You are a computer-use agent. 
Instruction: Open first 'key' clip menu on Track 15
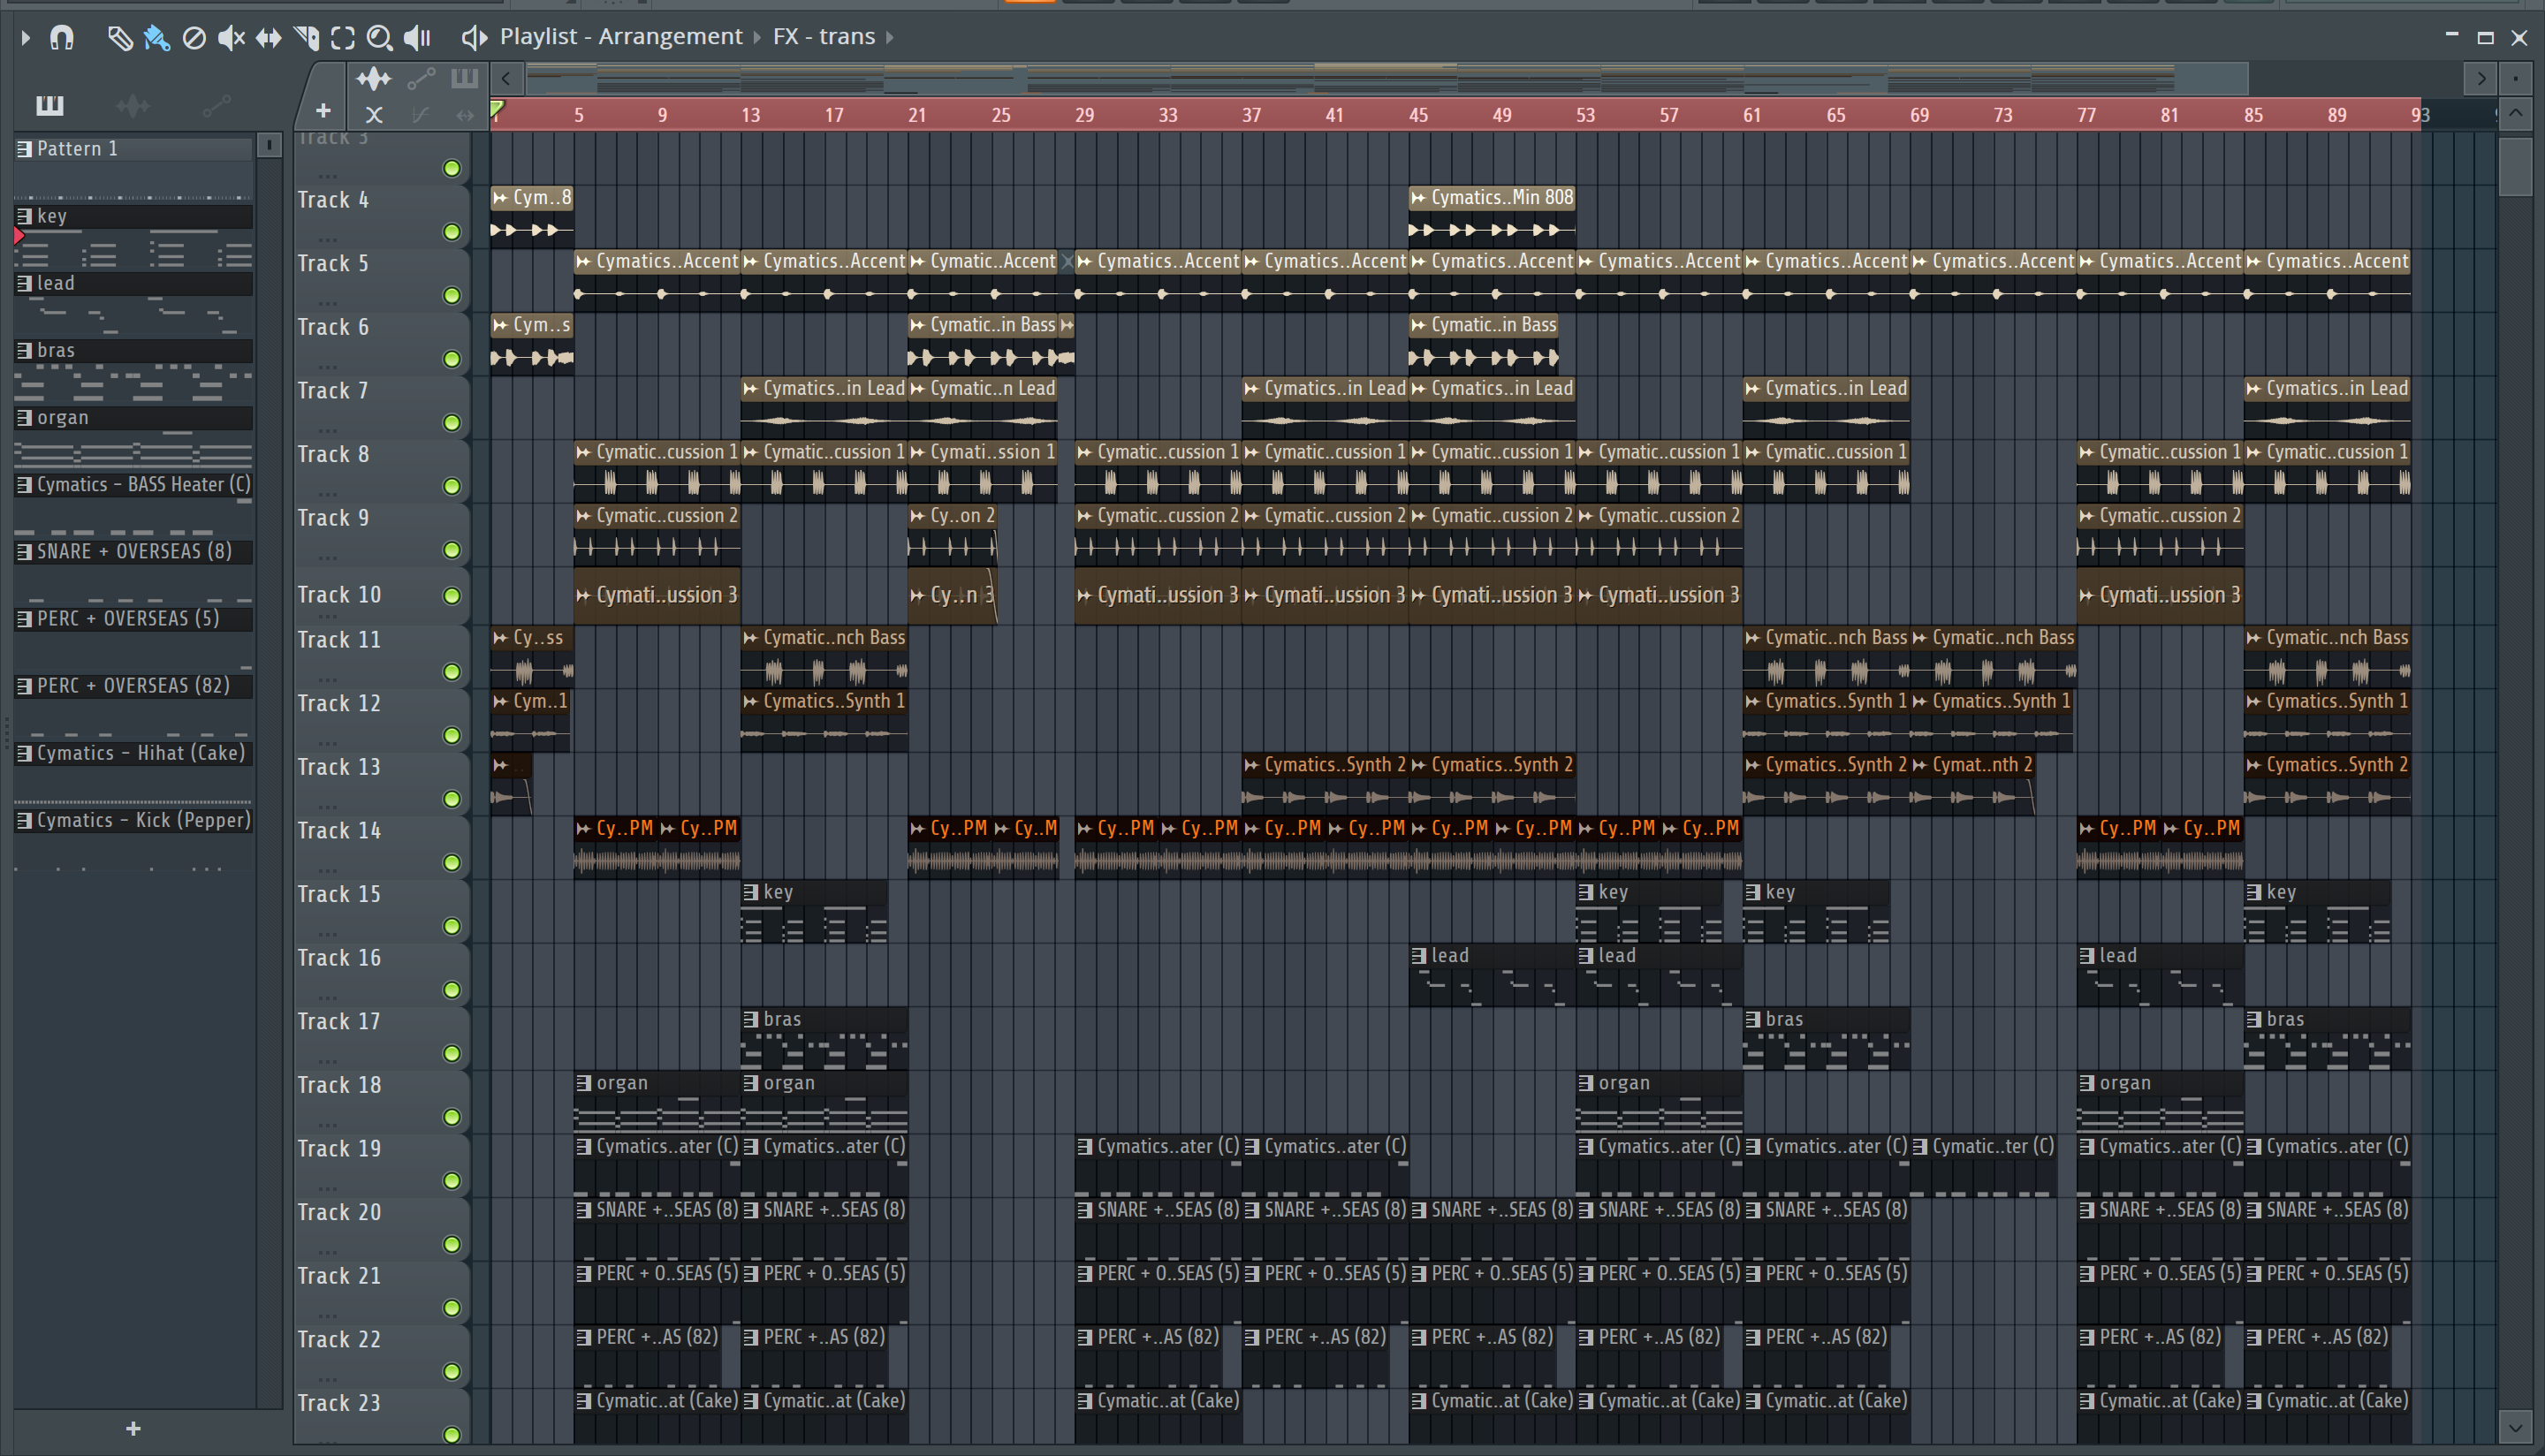tap(750, 892)
